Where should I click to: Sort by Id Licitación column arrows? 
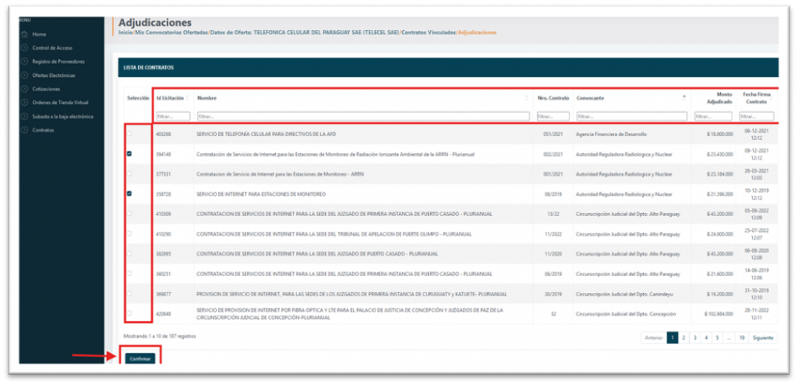pyautogui.click(x=187, y=98)
